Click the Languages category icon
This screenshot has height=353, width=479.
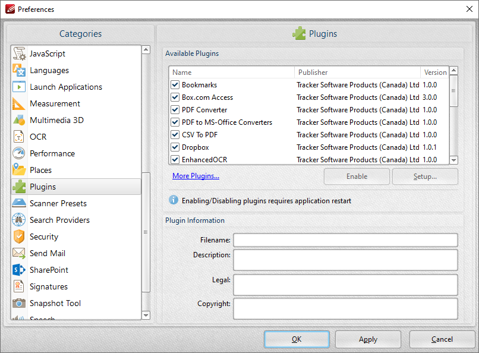pyautogui.click(x=19, y=70)
